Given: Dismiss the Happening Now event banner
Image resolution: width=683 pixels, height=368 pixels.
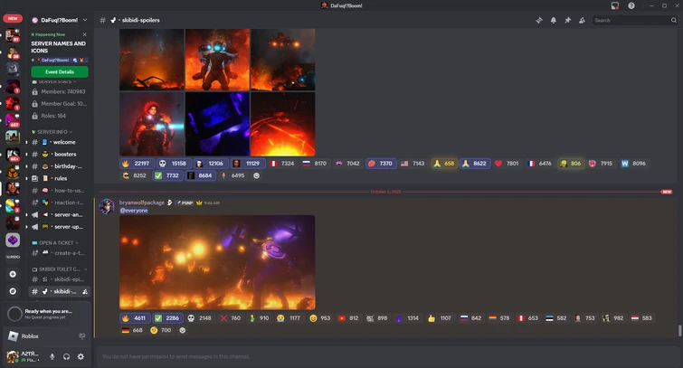Looking at the screenshot, I should (x=84, y=34).
